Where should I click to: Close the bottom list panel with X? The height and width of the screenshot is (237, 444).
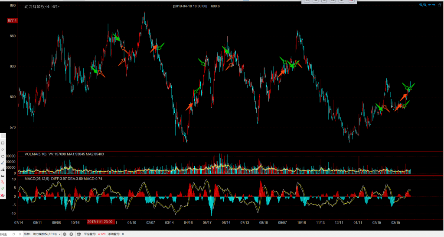coord(20,234)
